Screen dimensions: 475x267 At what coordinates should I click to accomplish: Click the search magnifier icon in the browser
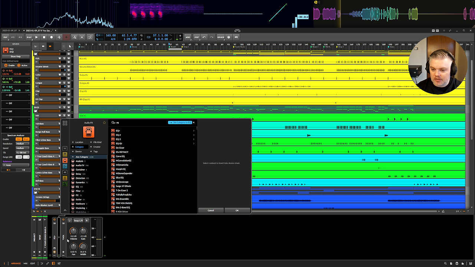[x=113, y=122]
